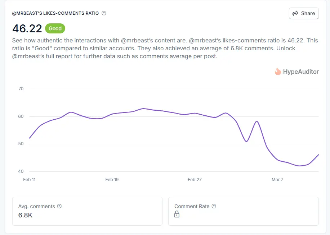The height and width of the screenshot is (235, 330).
Task: Click the HypeAuditor wordmark text
Action: pyautogui.click(x=301, y=72)
